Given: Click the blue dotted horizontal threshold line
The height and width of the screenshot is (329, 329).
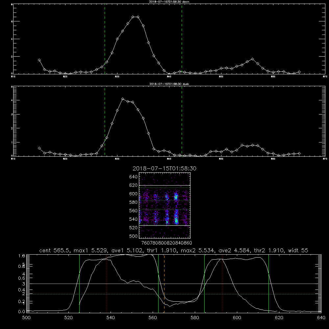Looking at the screenshot, I should click(174, 294).
